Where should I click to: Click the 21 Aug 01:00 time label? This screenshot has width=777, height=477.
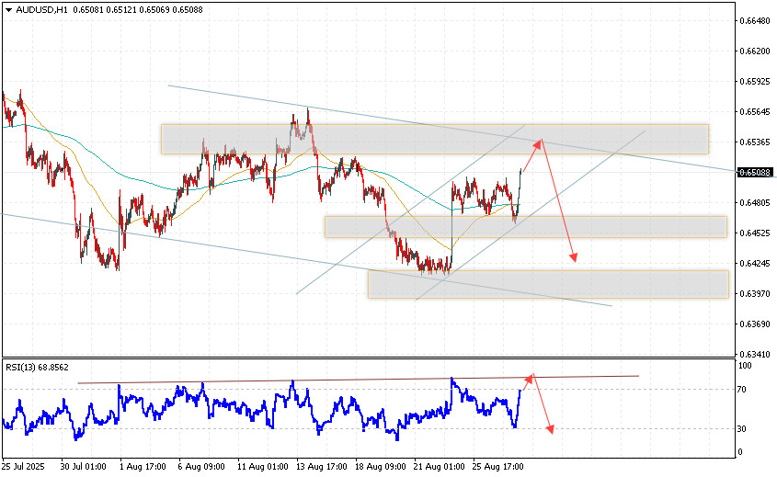[439, 467]
